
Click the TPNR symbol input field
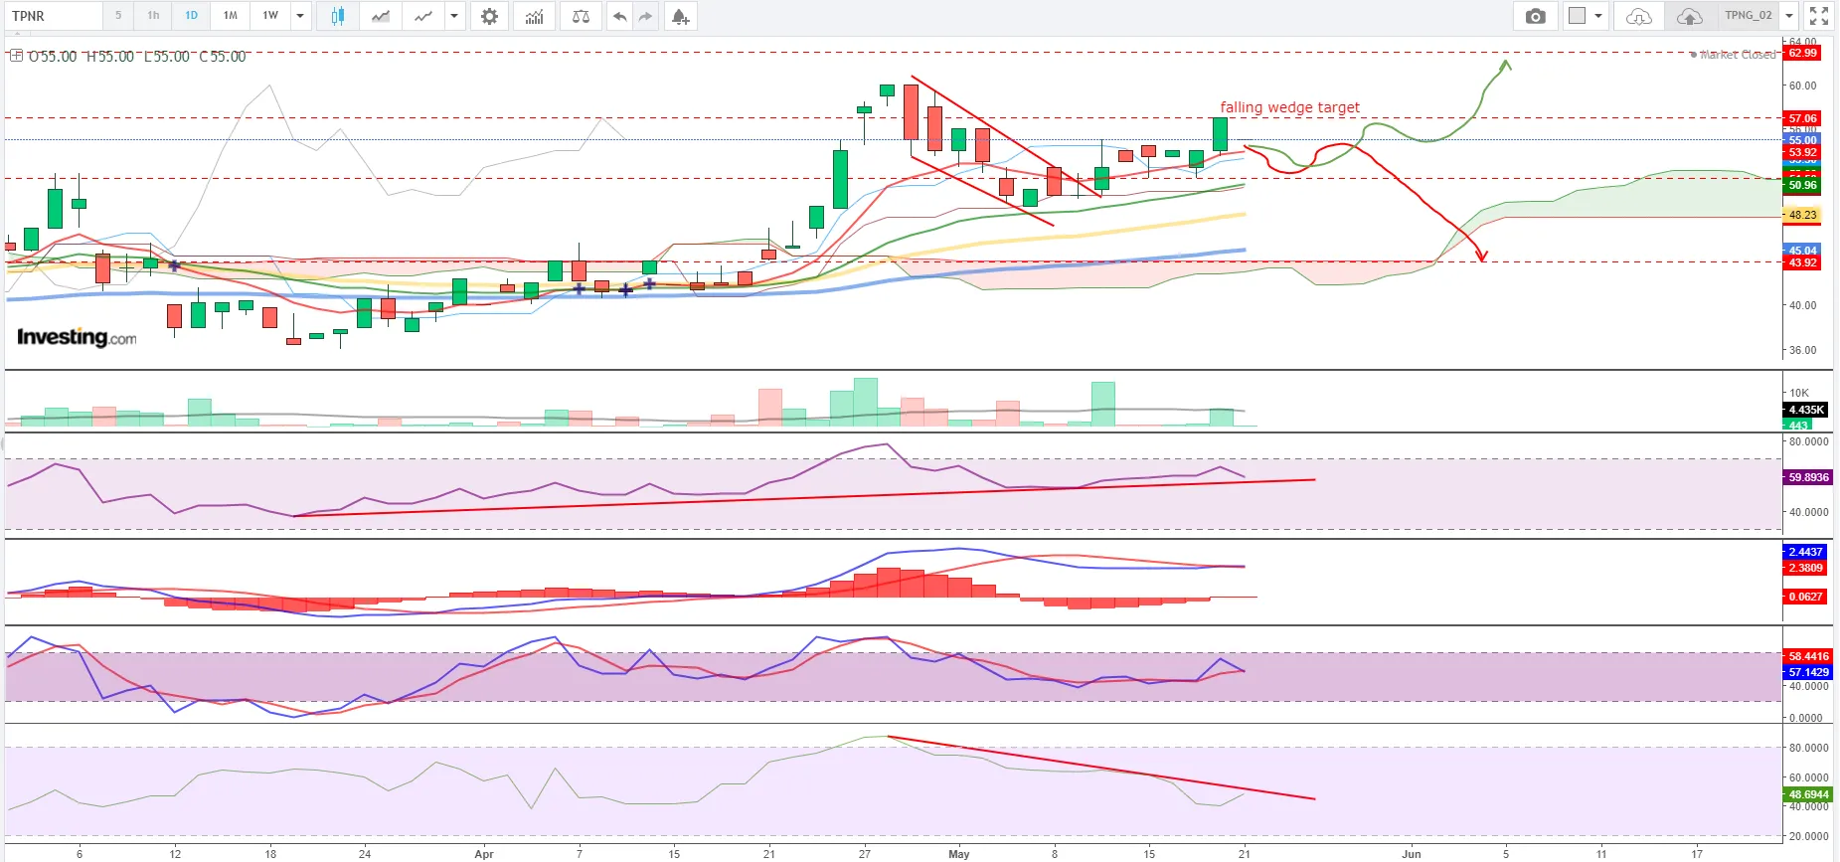pos(55,16)
